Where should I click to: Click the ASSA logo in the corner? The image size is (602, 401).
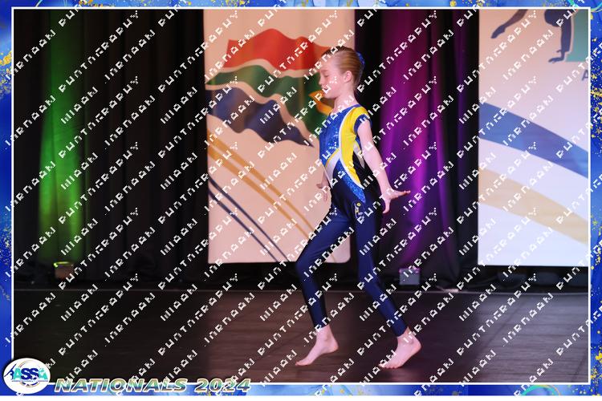coord(26,375)
